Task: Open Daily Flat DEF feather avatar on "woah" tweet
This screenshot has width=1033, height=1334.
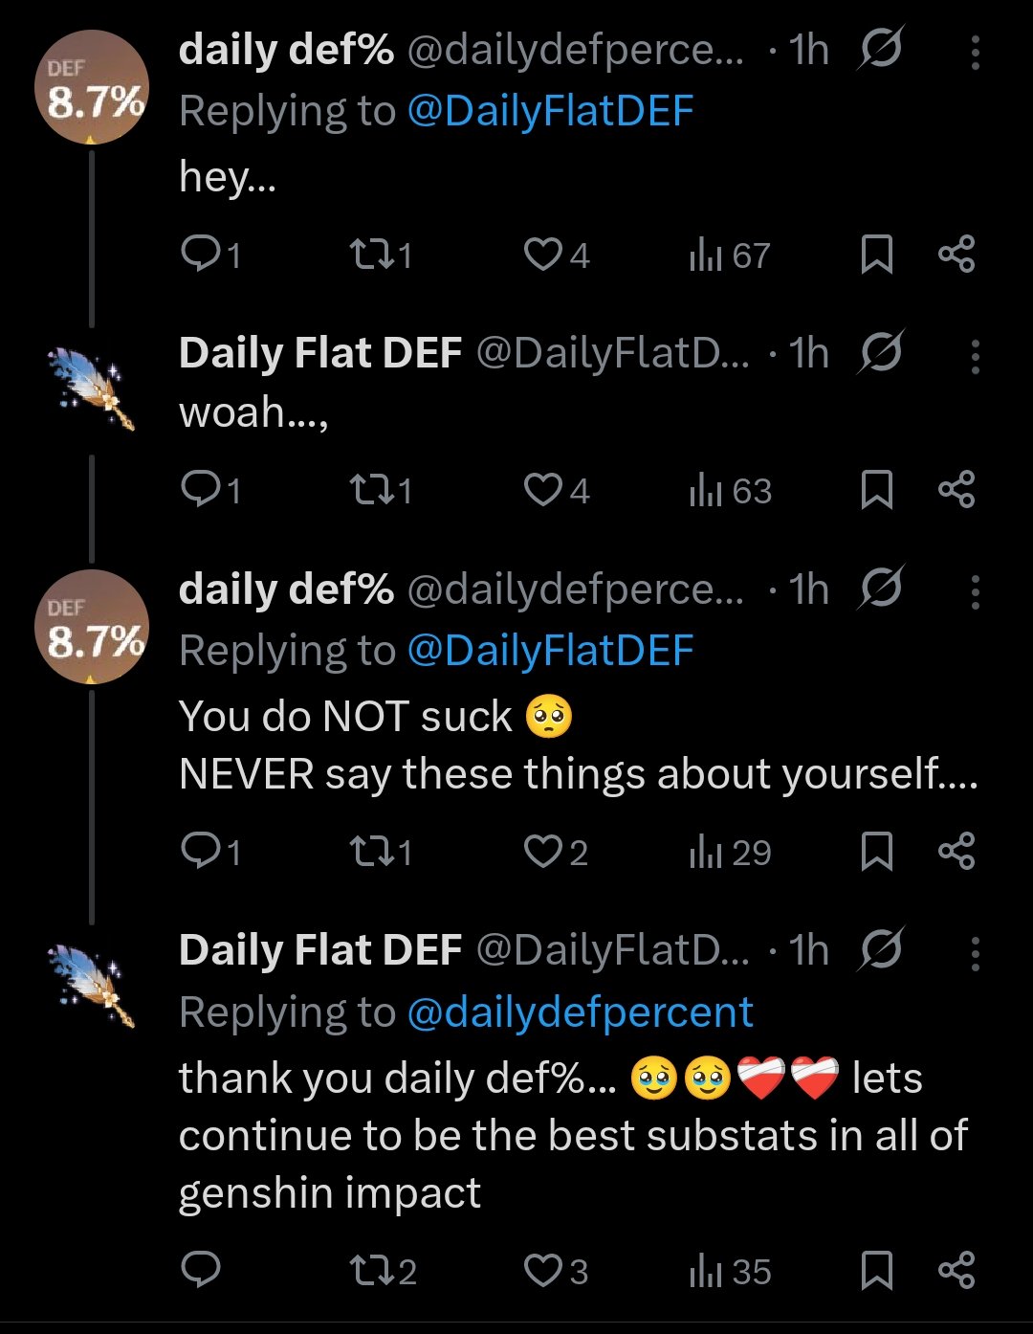Action: (92, 389)
